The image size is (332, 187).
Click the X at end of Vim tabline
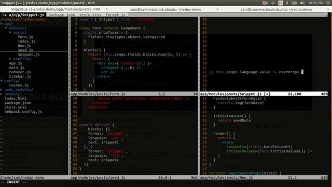tap(326, 15)
